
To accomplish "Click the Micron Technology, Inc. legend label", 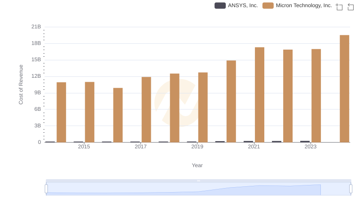I will 304,6.
